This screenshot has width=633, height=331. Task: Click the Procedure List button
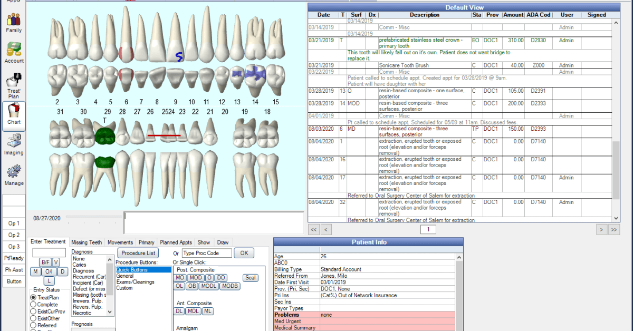(138, 253)
